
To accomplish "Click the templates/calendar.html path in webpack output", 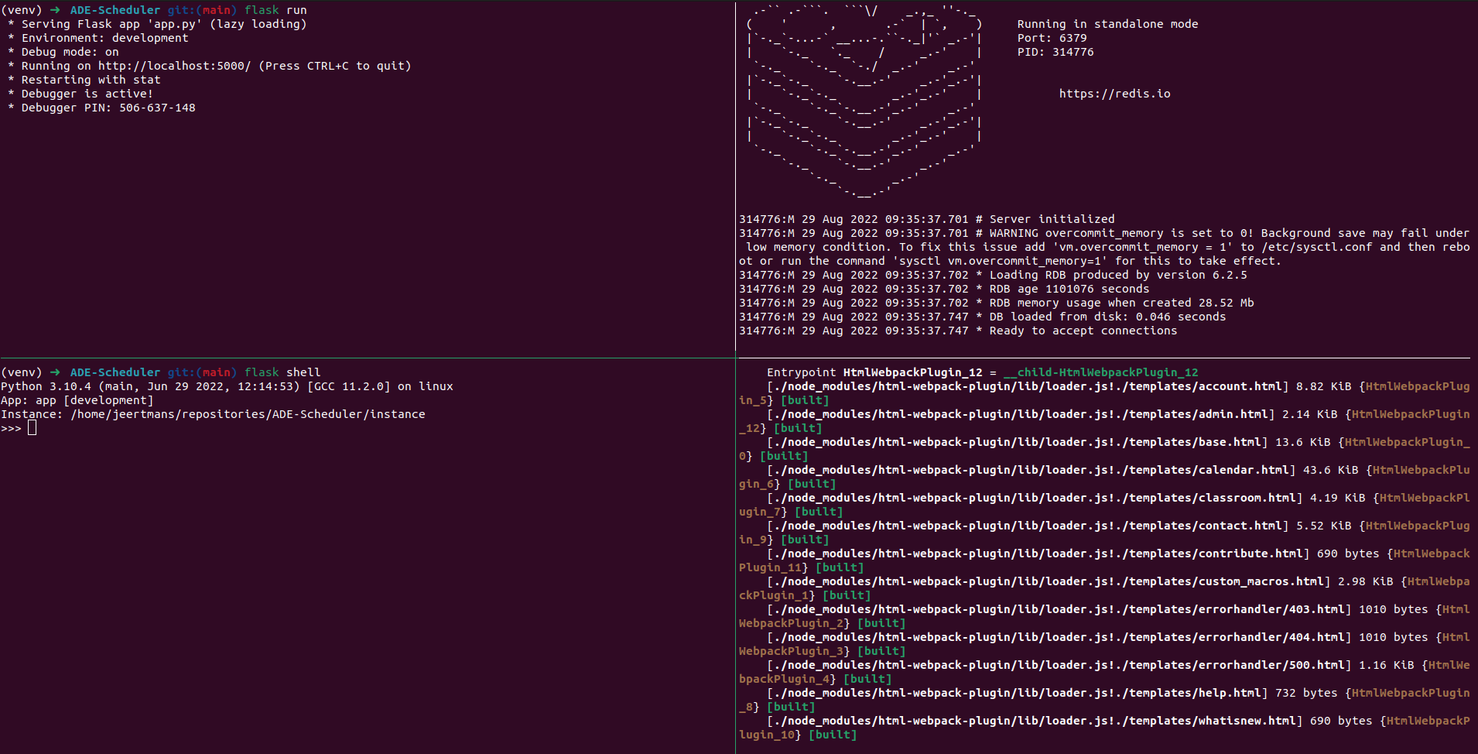I will pyautogui.click(x=1209, y=470).
